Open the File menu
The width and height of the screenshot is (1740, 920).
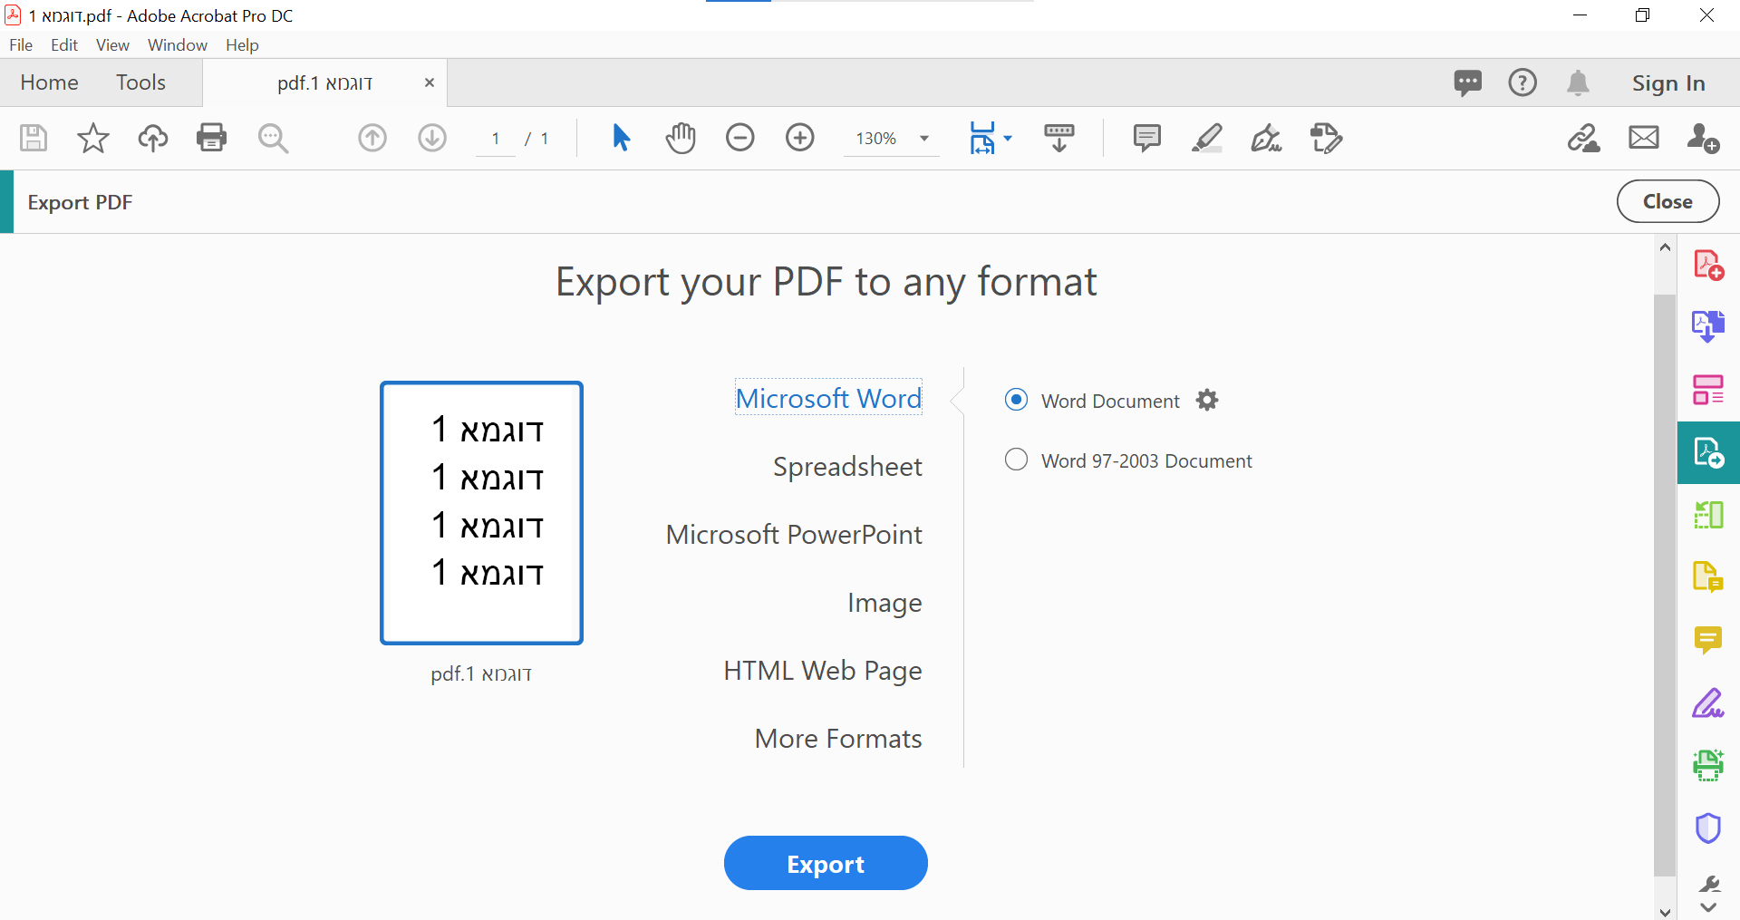(21, 45)
